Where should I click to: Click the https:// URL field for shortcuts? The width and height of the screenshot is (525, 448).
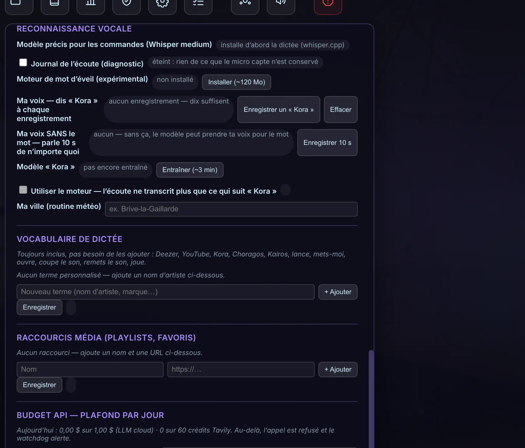coord(241,370)
